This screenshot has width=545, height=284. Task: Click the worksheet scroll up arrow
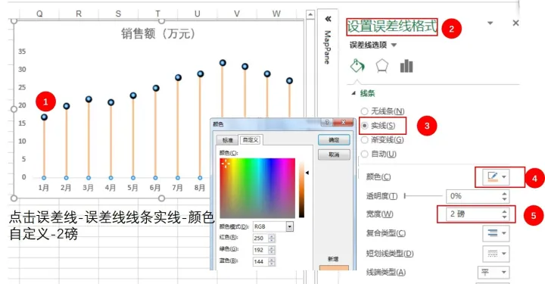tap(310, 14)
